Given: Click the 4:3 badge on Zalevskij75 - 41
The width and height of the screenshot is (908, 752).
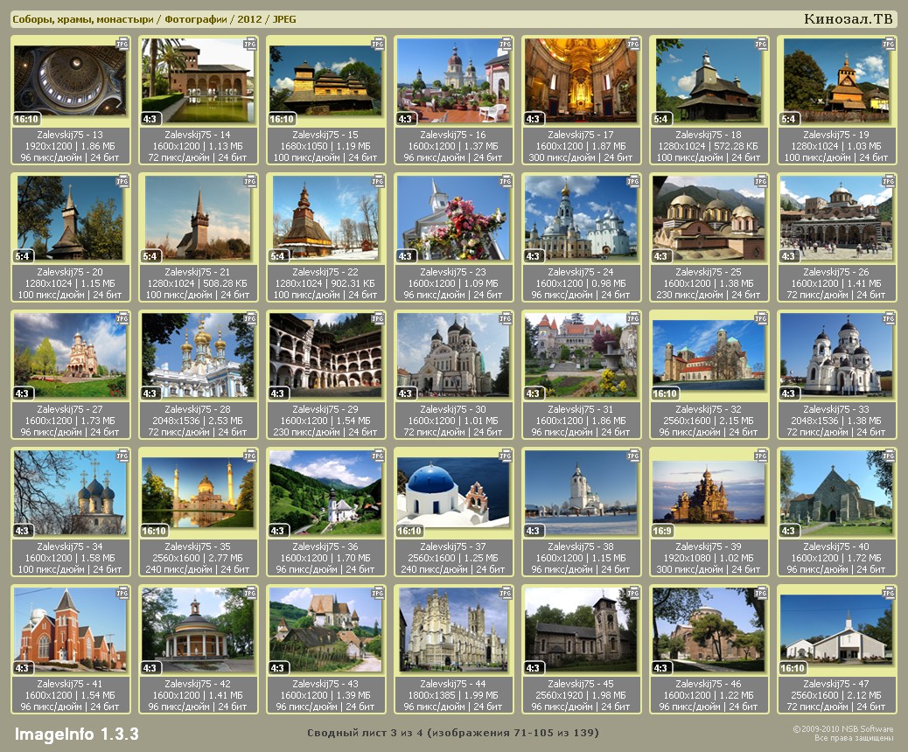Looking at the screenshot, I should click(x=24, y=668).
